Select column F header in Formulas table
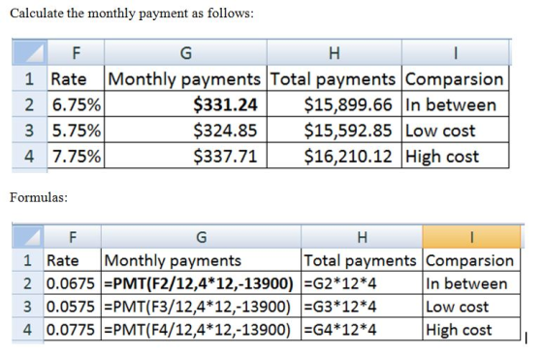The width and height of the screenshot is (543, 353). (72, 237)
